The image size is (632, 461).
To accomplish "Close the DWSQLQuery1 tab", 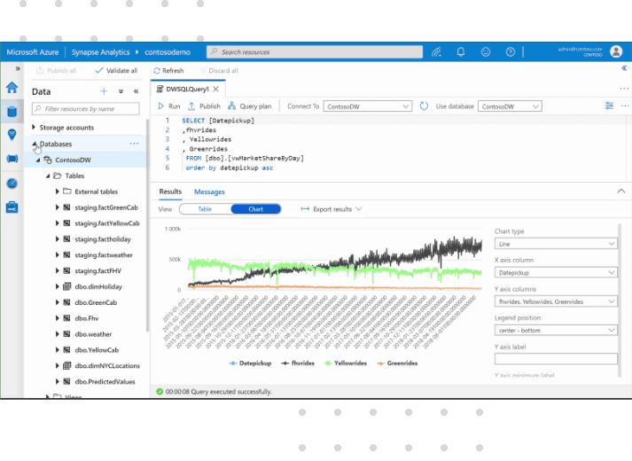I will (x=216, y=89).
